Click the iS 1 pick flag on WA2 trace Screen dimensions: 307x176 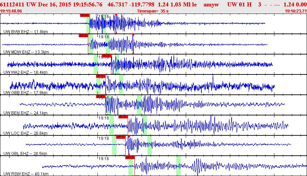(x=106, y=56)
